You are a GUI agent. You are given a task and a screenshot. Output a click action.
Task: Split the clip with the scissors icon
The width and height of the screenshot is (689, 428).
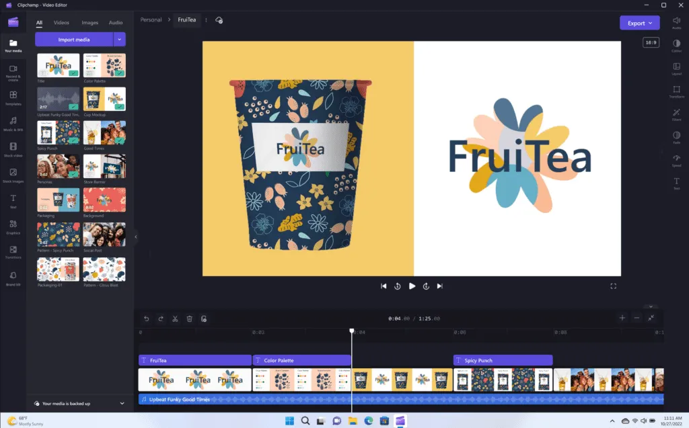pyautogui.click(x=175, y=318)
